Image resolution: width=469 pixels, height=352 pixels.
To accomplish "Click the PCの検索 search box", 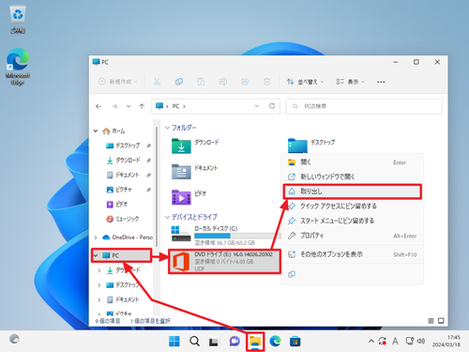I will click(x=364, y=106).
